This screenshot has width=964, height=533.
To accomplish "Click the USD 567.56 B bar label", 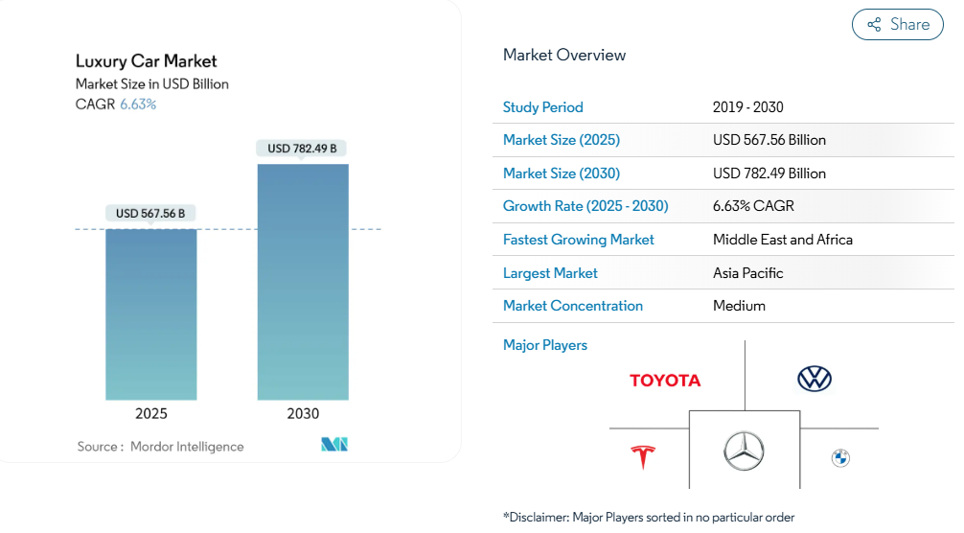I will (x=150, y=214).
